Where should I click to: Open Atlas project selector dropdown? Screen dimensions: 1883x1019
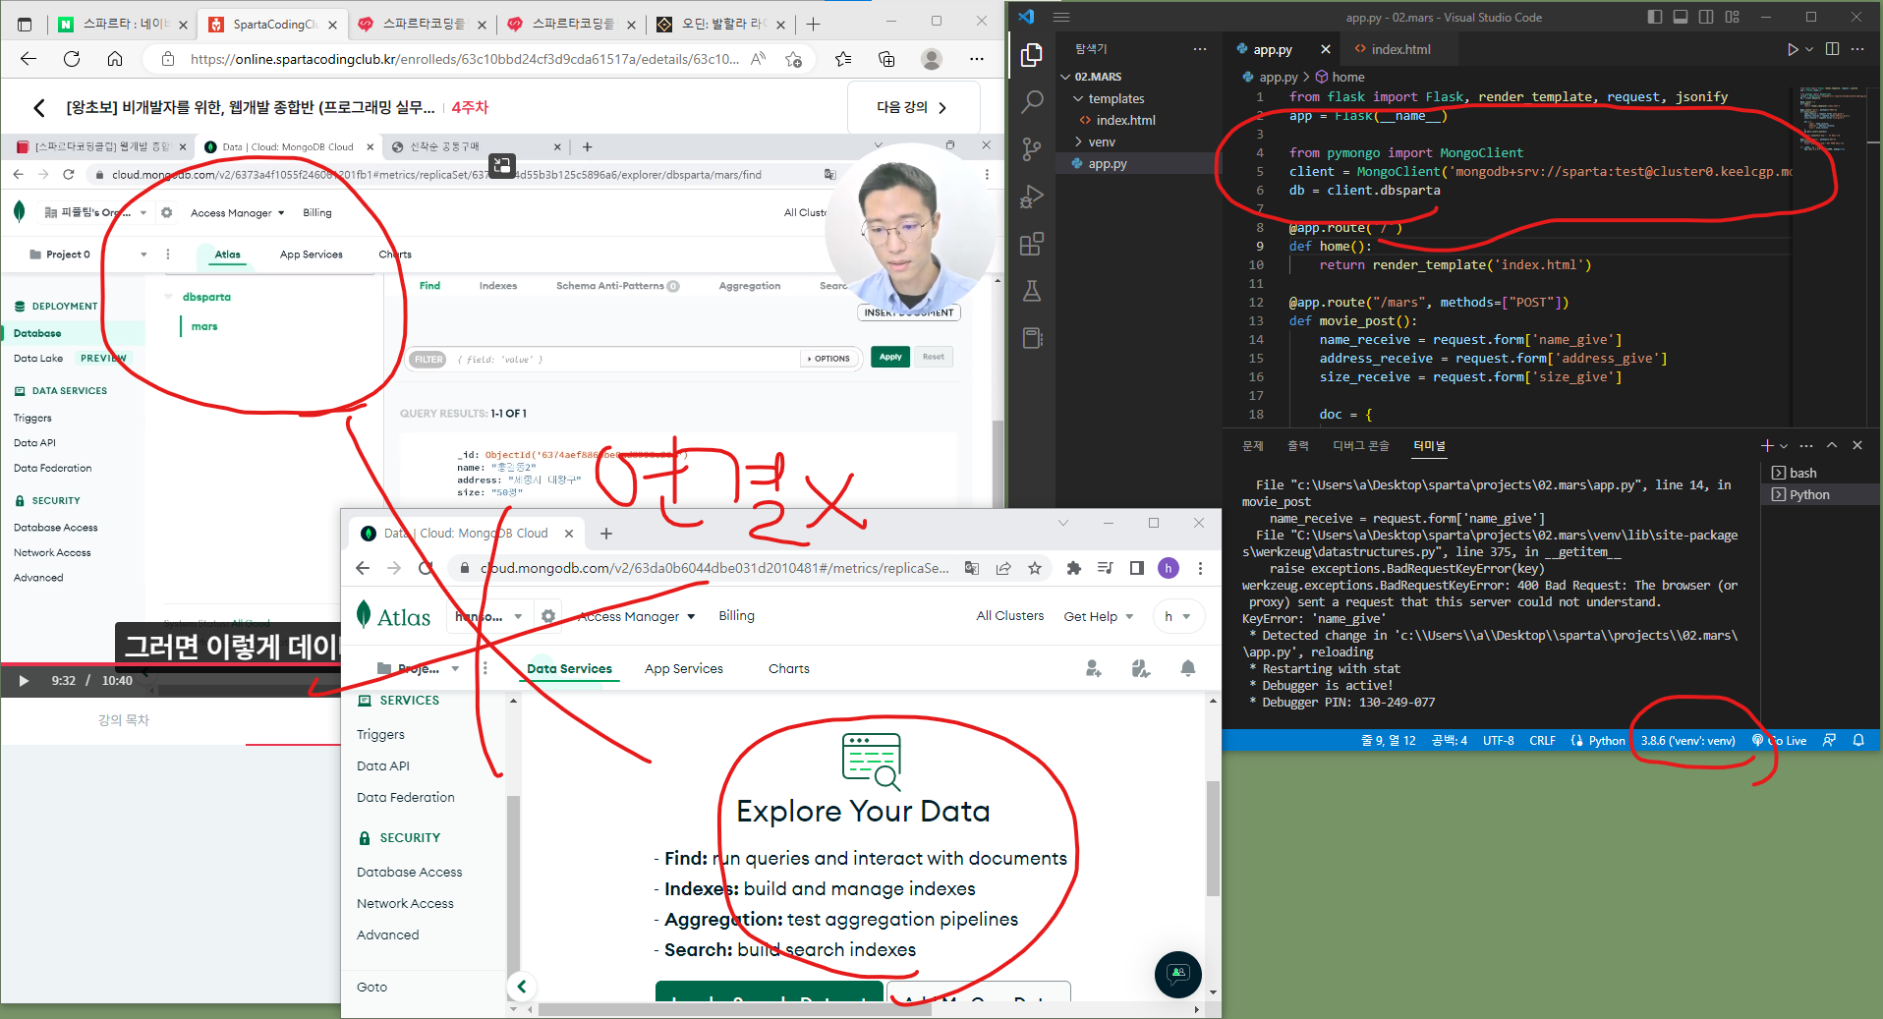[420, 668]
